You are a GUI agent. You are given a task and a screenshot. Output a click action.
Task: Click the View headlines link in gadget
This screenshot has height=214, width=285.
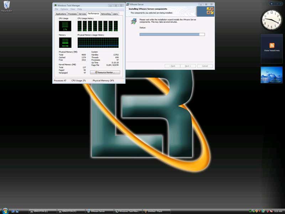coord(272,51)
